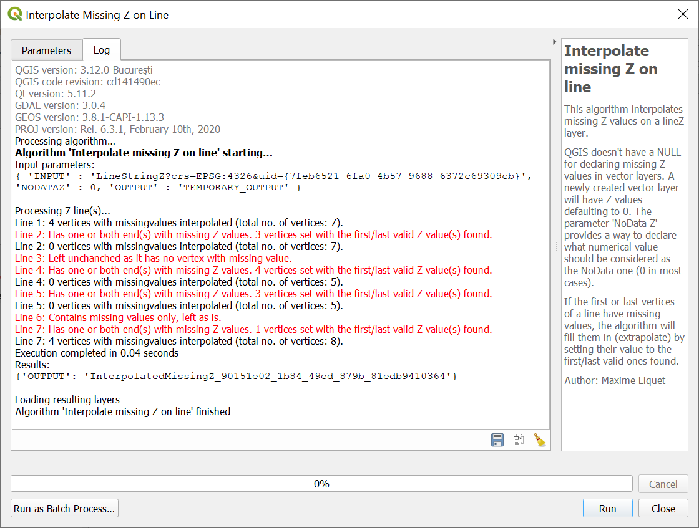Clear the log with broom icon

(540, 440)
